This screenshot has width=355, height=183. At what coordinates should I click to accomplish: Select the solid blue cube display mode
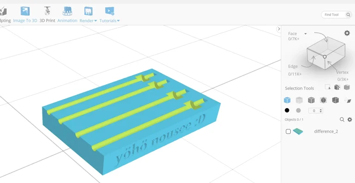287,100
